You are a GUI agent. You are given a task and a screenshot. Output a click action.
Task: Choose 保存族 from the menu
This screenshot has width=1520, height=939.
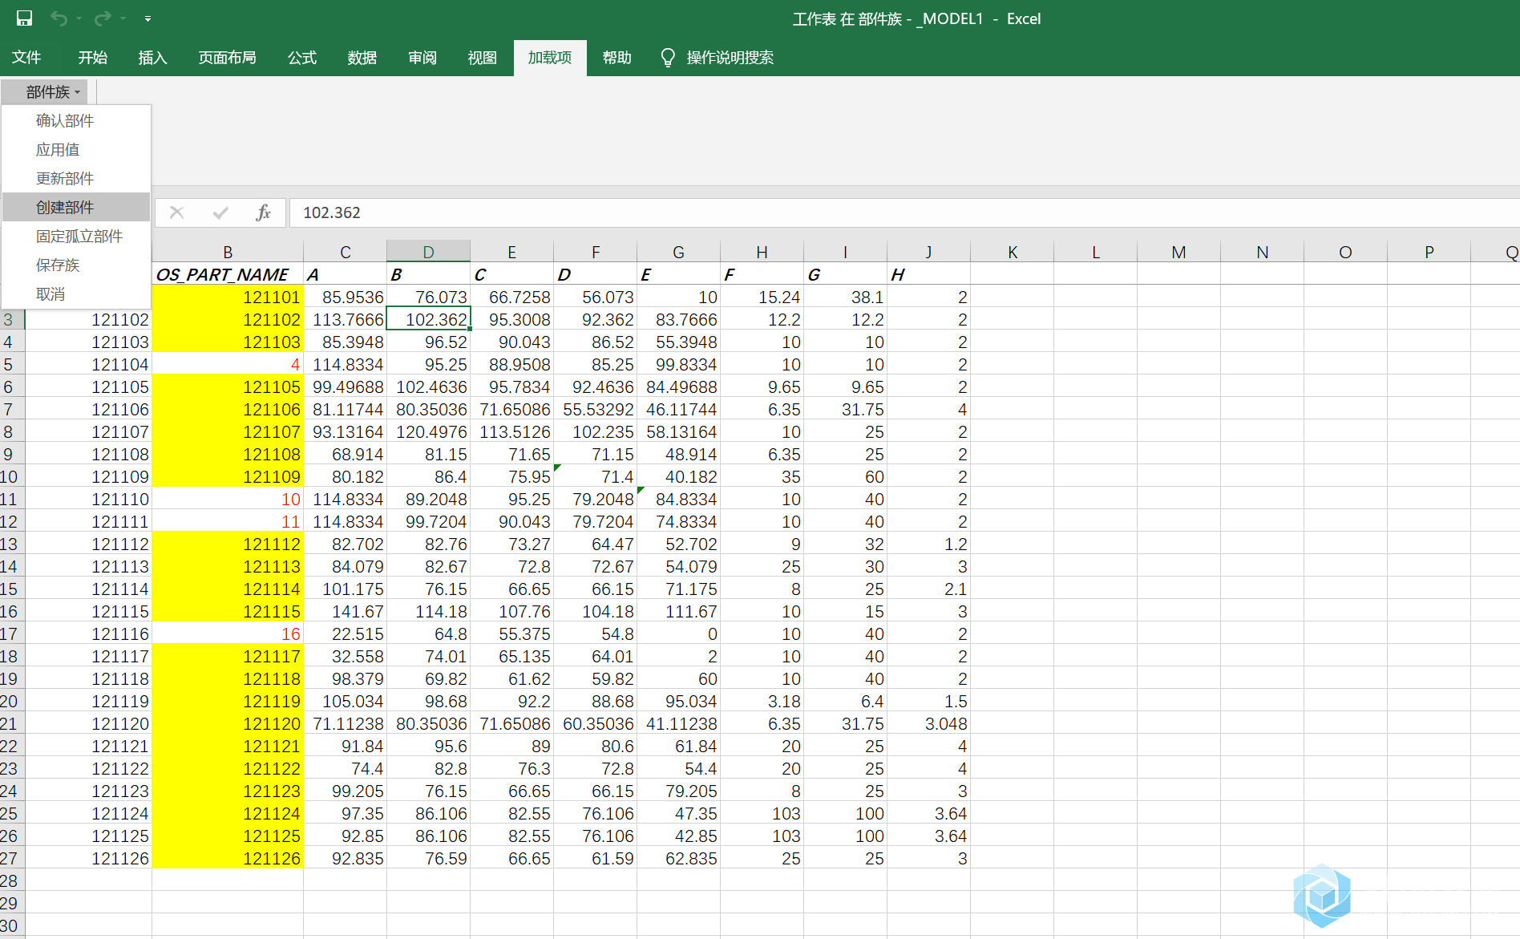76,265
